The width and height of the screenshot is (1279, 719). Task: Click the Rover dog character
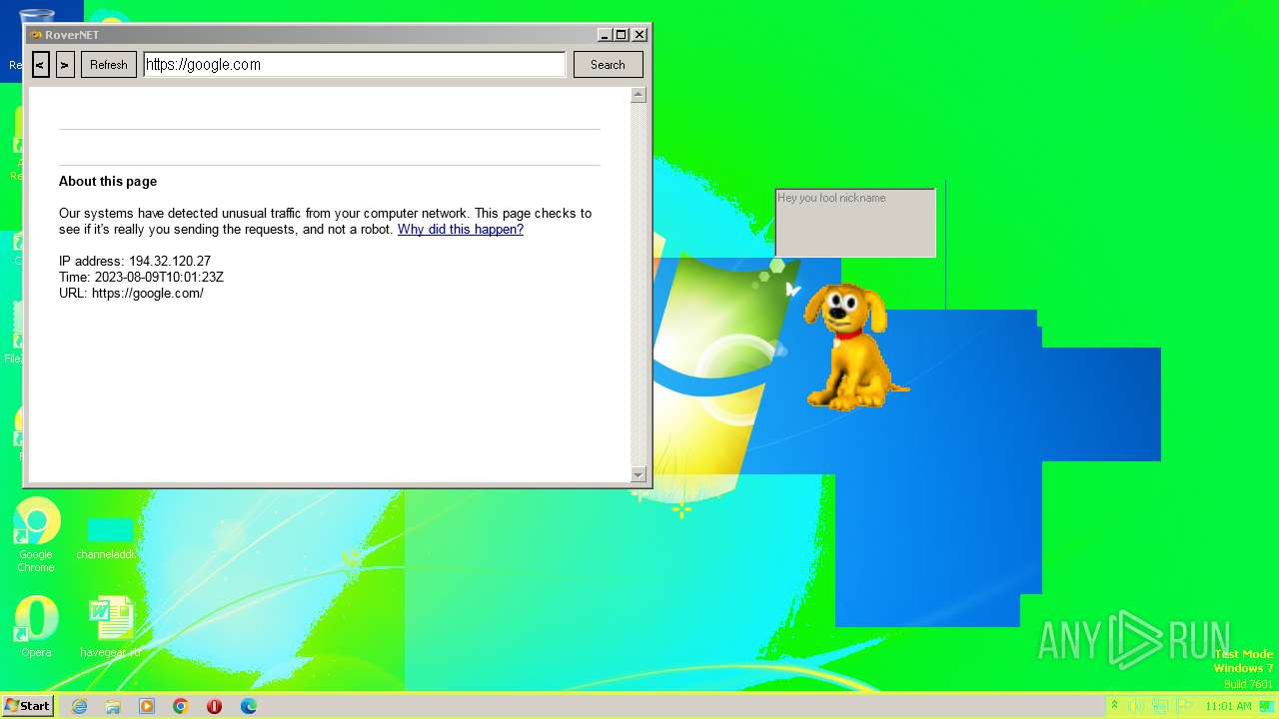[852, 346]
